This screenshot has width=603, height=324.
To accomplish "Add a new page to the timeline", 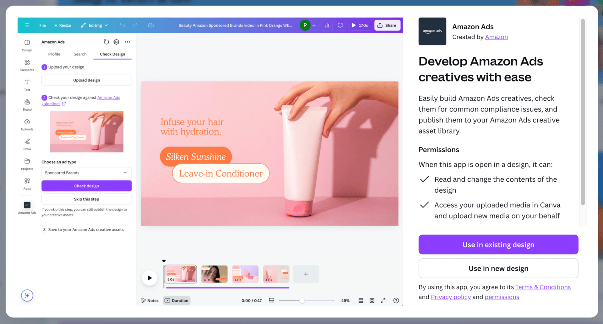I will (x=306, y=274).
